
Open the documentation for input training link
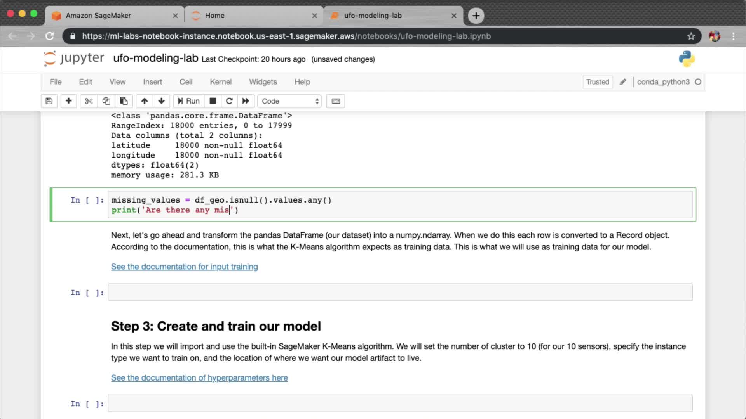[184, 267]
